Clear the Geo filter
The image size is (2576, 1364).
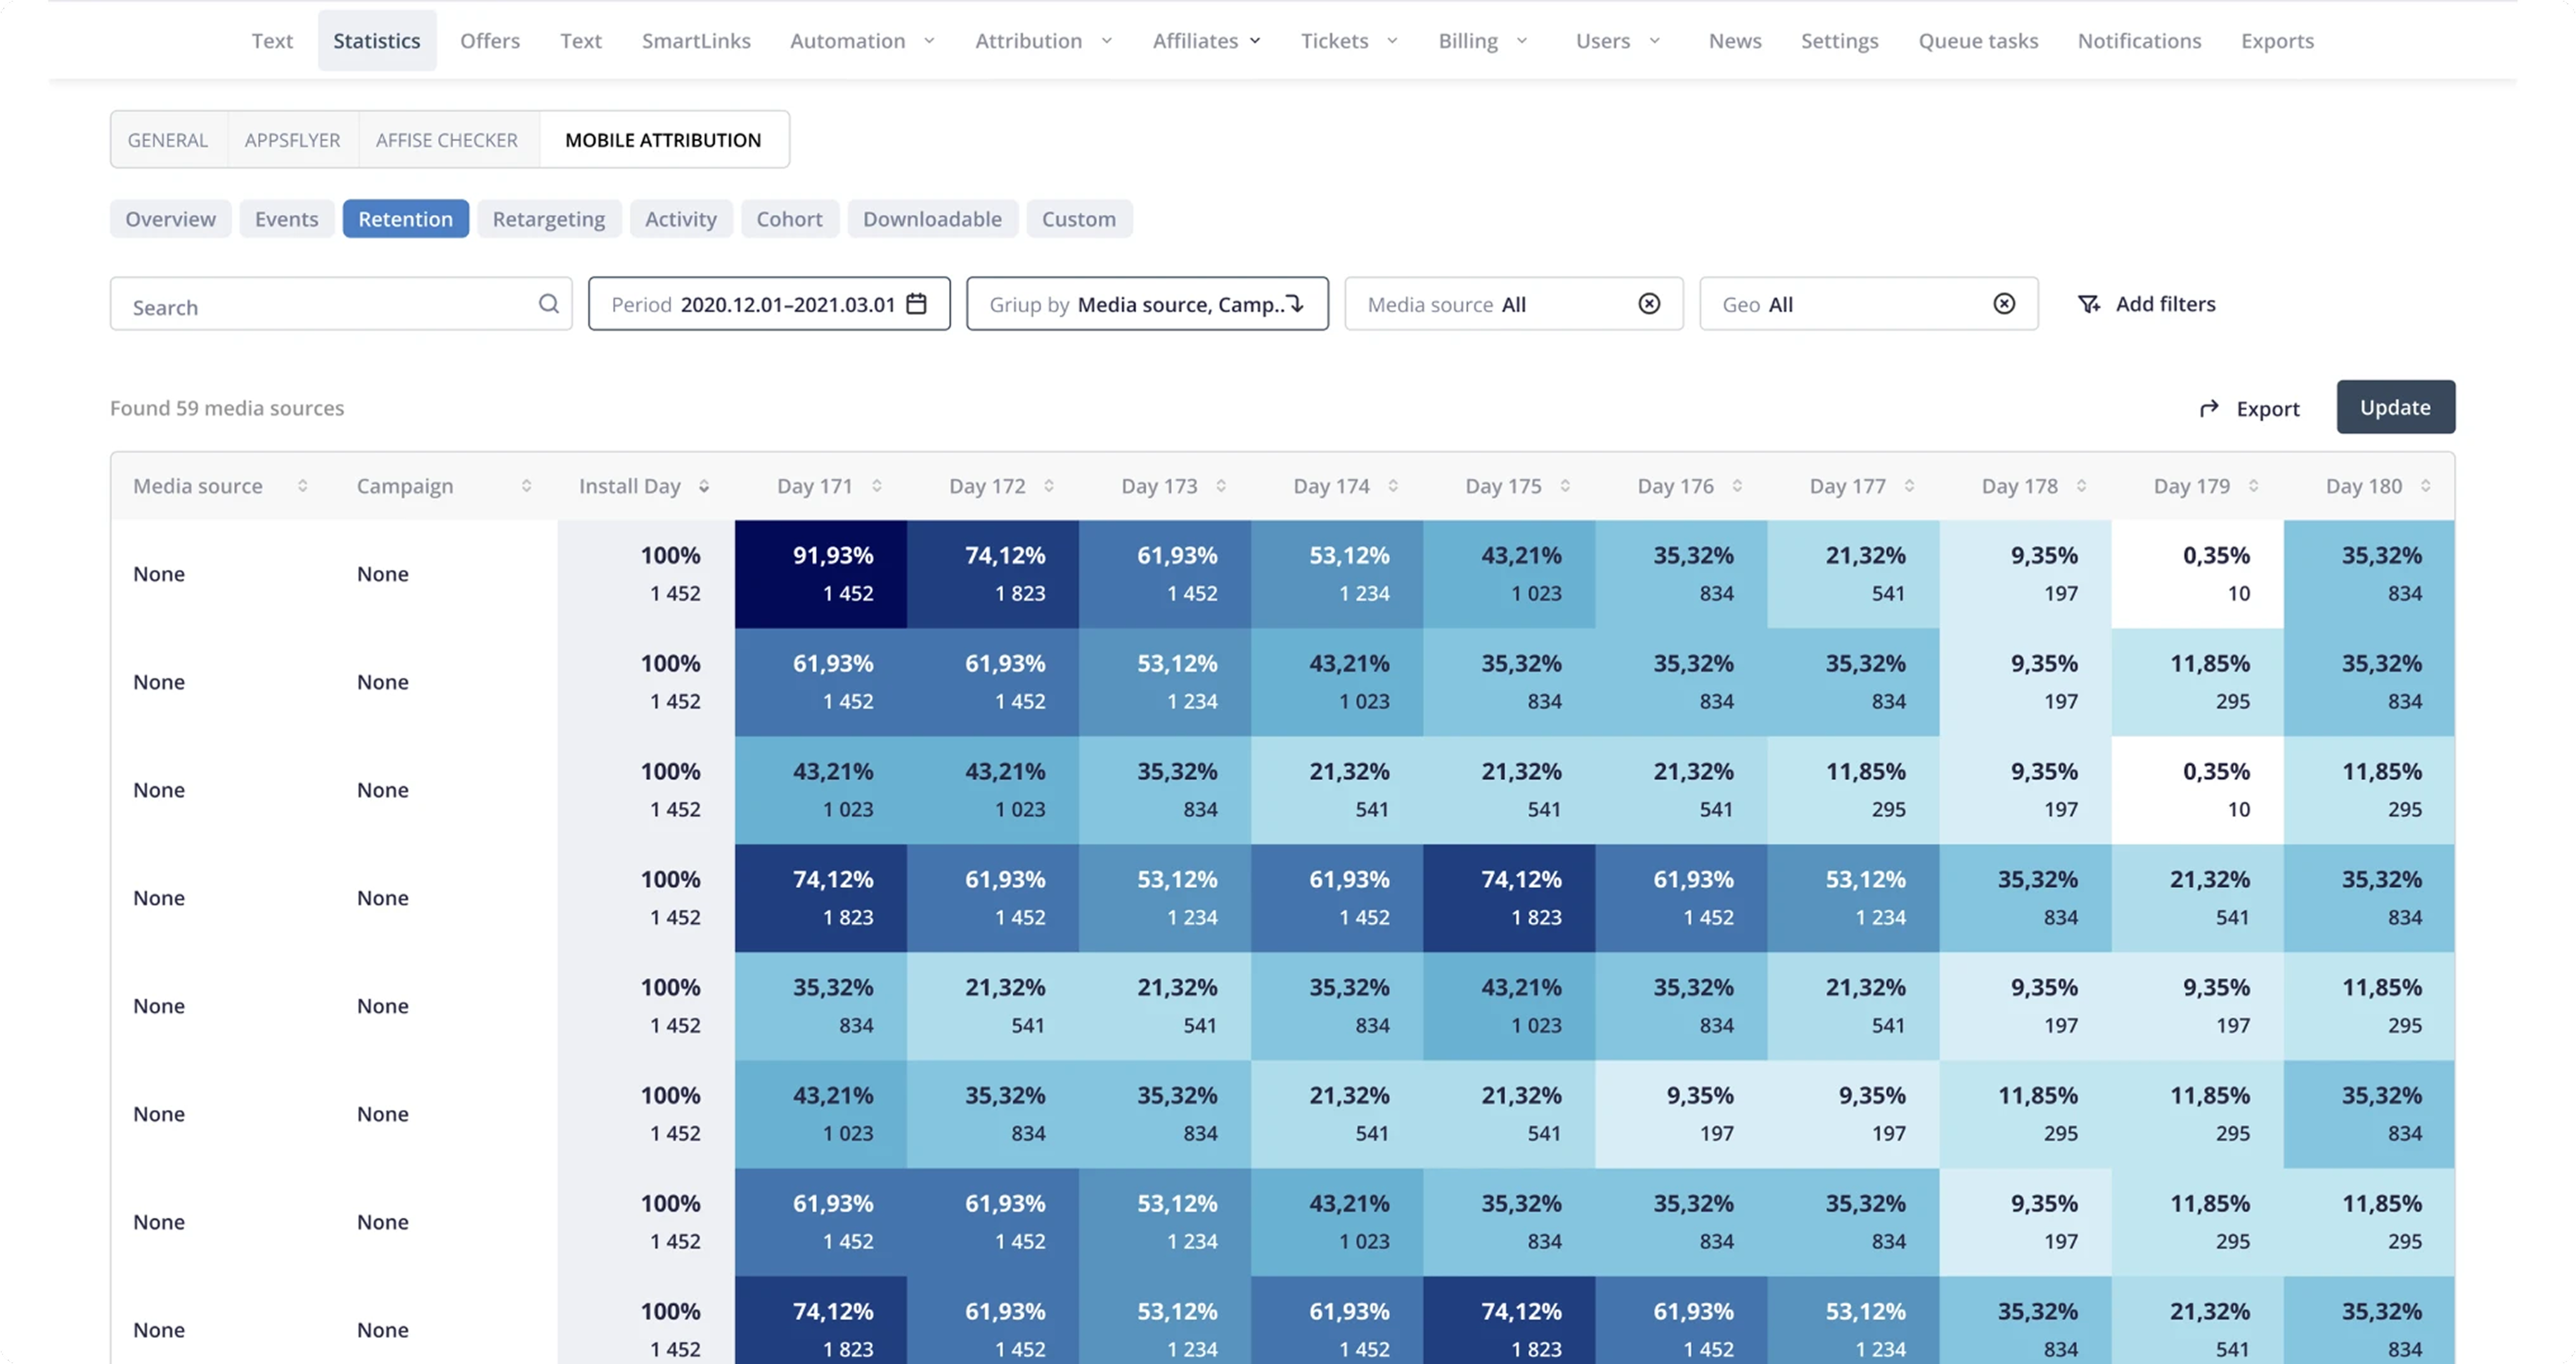[2004, 303]
